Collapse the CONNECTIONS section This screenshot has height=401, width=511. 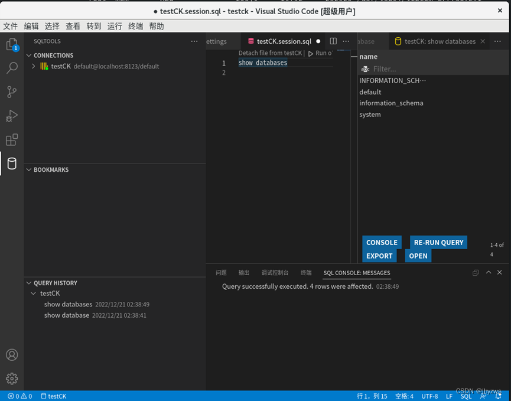pyautogui.click(x=29, y=56)
